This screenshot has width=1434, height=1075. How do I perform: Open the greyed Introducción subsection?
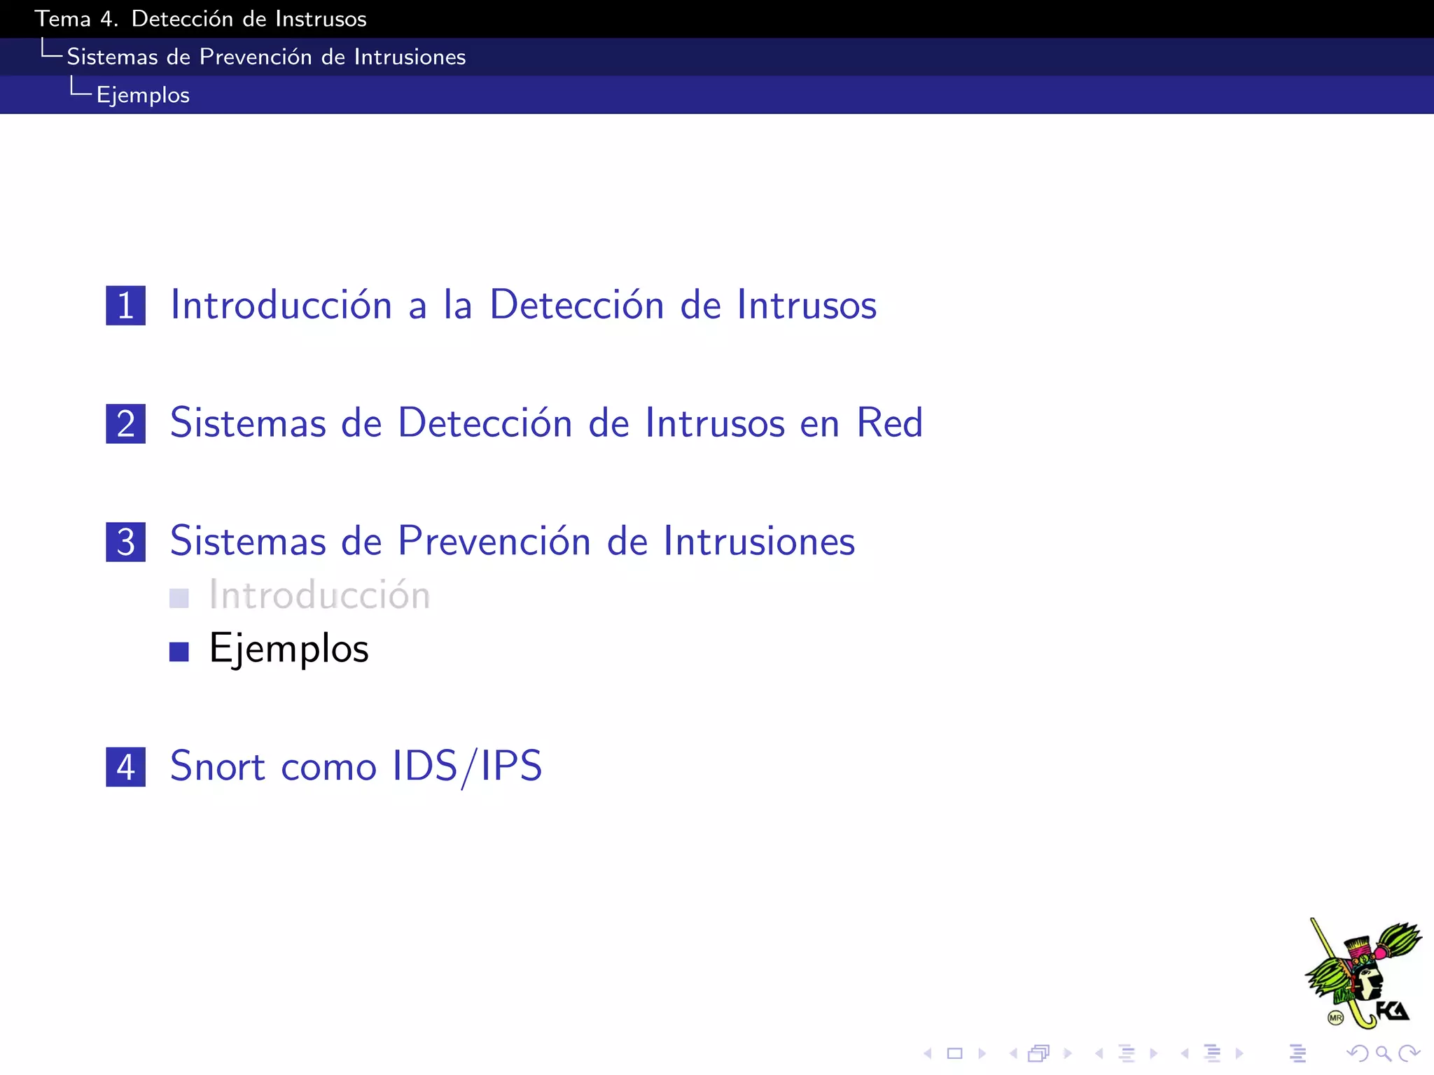(319, 596)
